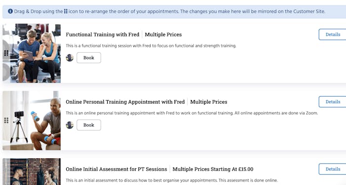
Task: Book the Functional Training with Fred appointment
Action: [x=88, y=58]
